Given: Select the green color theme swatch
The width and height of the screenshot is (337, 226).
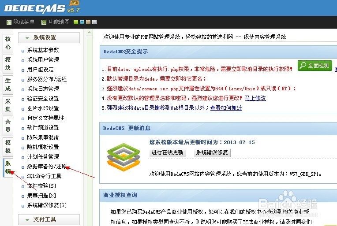Looking at the screenshot, I should (76, 22).
